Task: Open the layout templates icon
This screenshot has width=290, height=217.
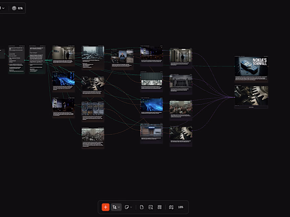Action: tap(159, 207)
